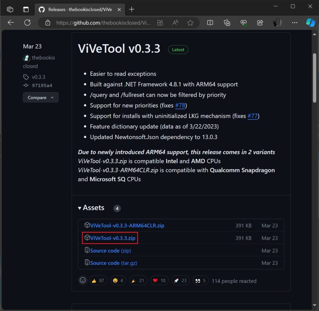Click the split screen icon in toolbar

point(210,22)
